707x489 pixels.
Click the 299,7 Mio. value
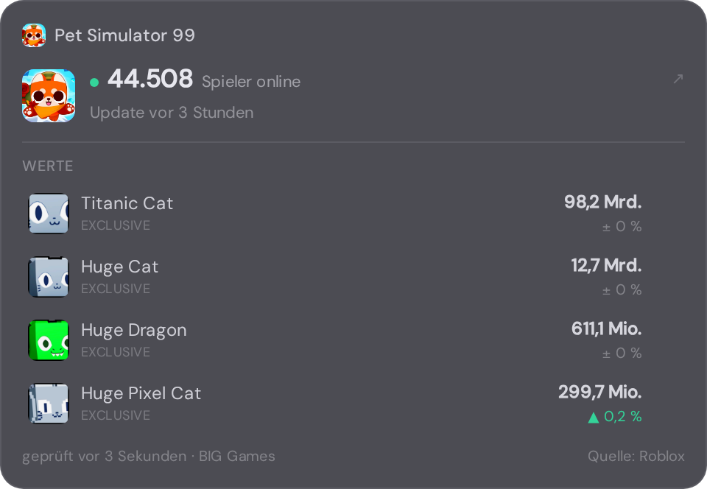click(600, 392)
